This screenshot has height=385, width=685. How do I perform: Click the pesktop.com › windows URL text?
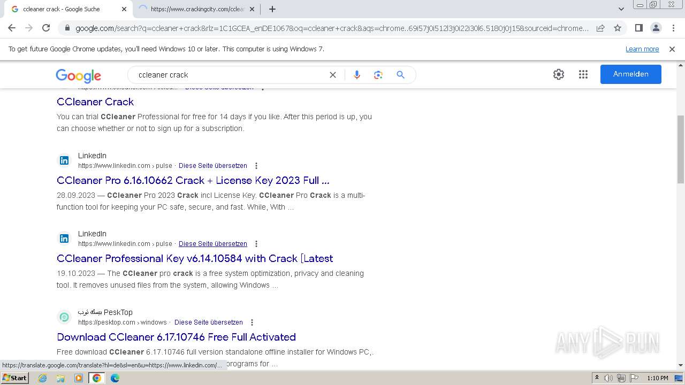(123, 322)
